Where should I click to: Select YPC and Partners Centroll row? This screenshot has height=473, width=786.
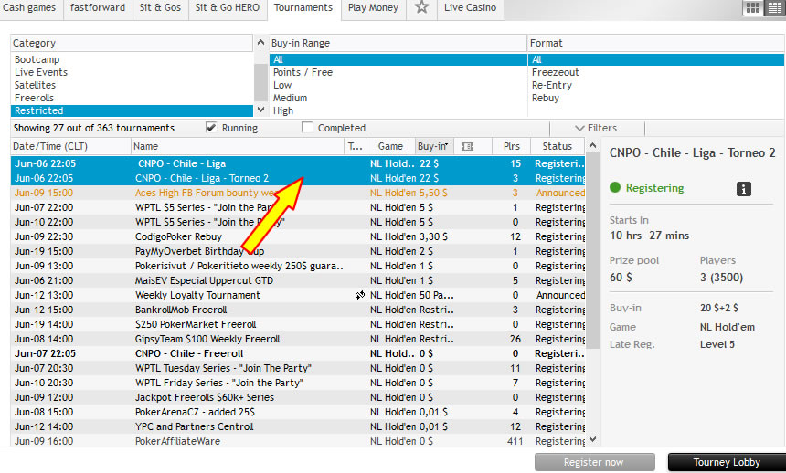(298, 426)
